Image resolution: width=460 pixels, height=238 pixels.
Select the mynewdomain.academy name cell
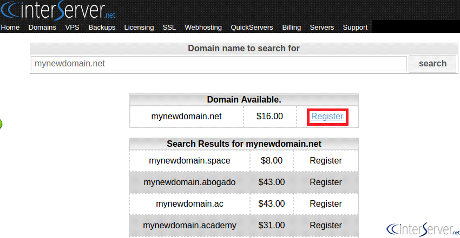[189, 226]
